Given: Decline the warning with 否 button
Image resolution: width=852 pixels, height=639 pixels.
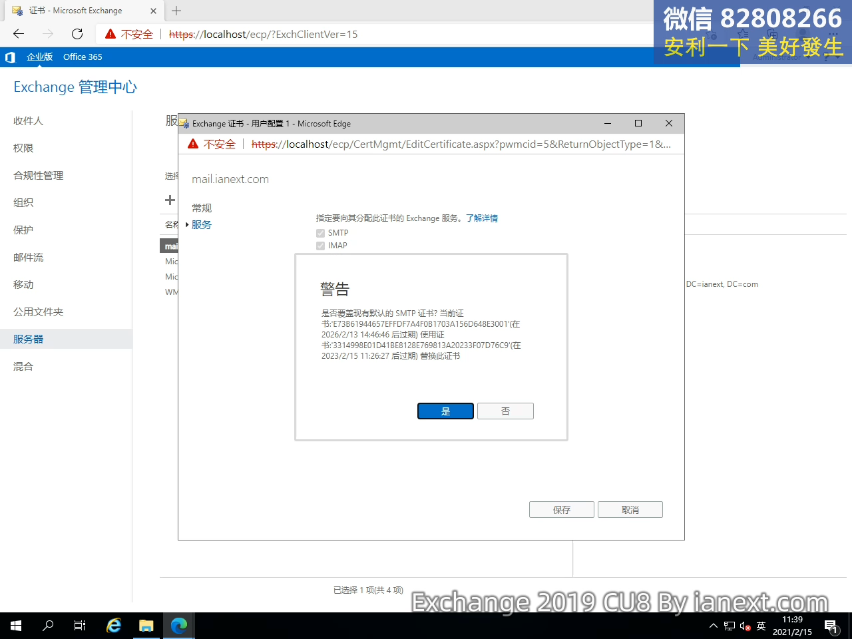Looking at the screenshot, I should coord(505,411).
